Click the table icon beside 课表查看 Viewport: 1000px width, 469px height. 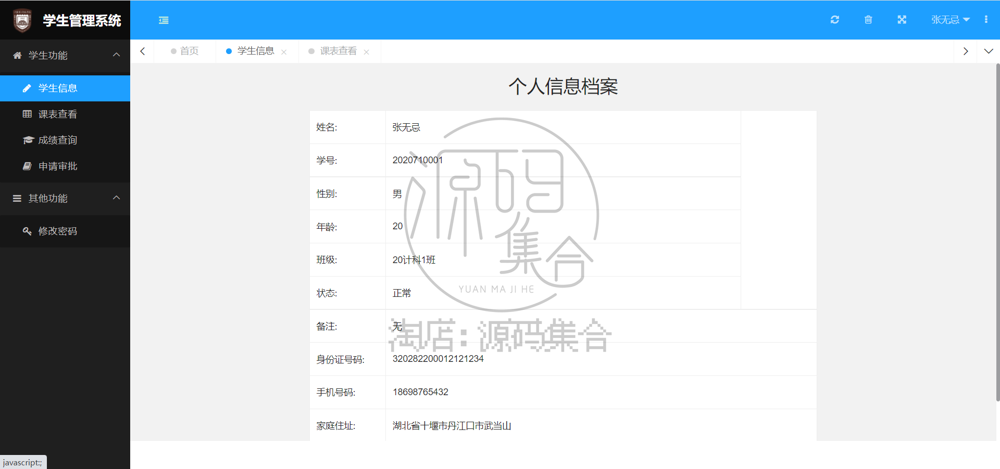(27, 114)
